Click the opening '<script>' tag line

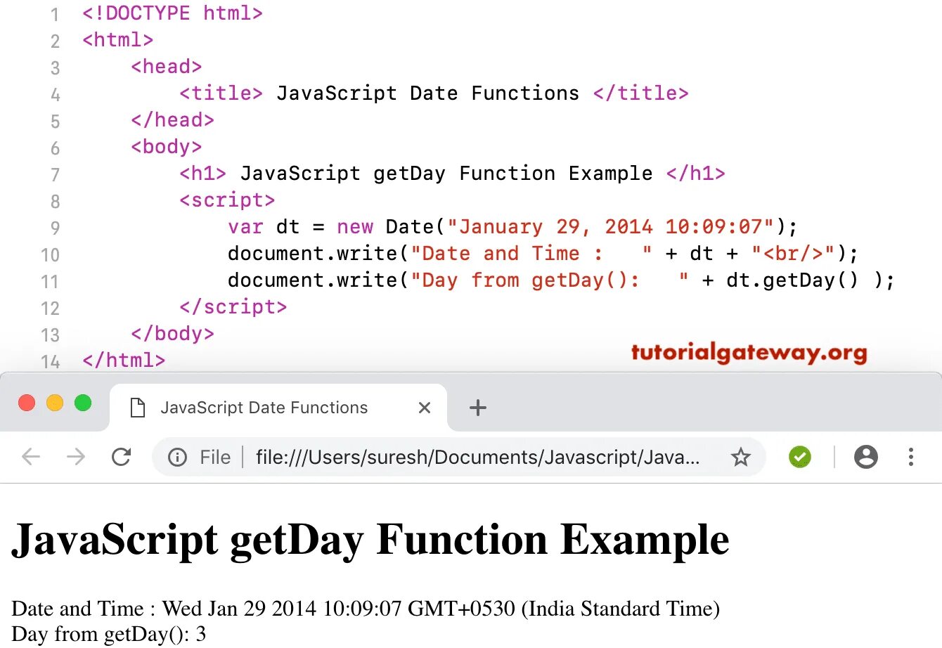coord(227,200)
